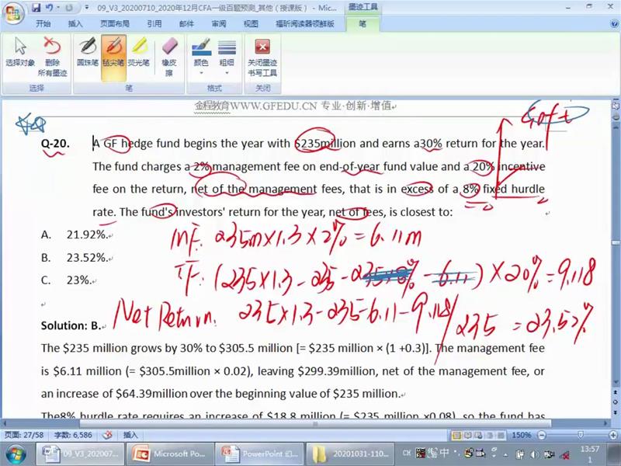
Task: Click the zoom out minus button
Action: (542, 435)
